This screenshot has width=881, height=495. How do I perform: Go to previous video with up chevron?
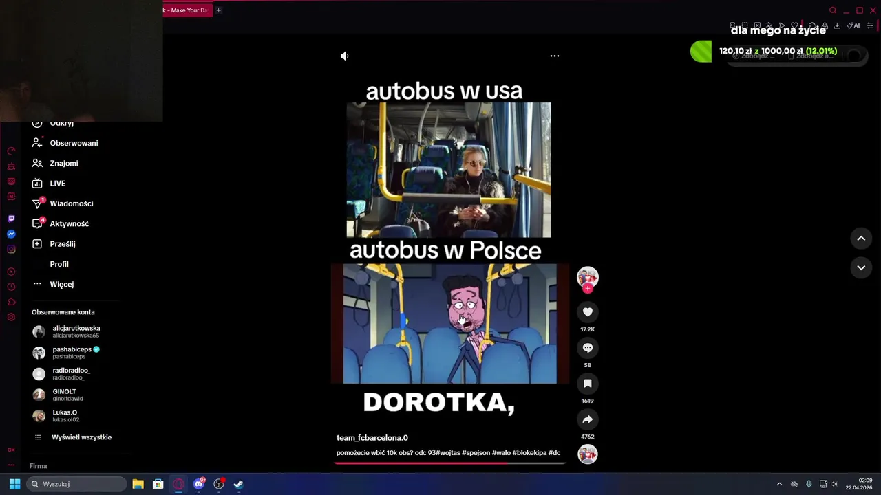click(861, 239)
